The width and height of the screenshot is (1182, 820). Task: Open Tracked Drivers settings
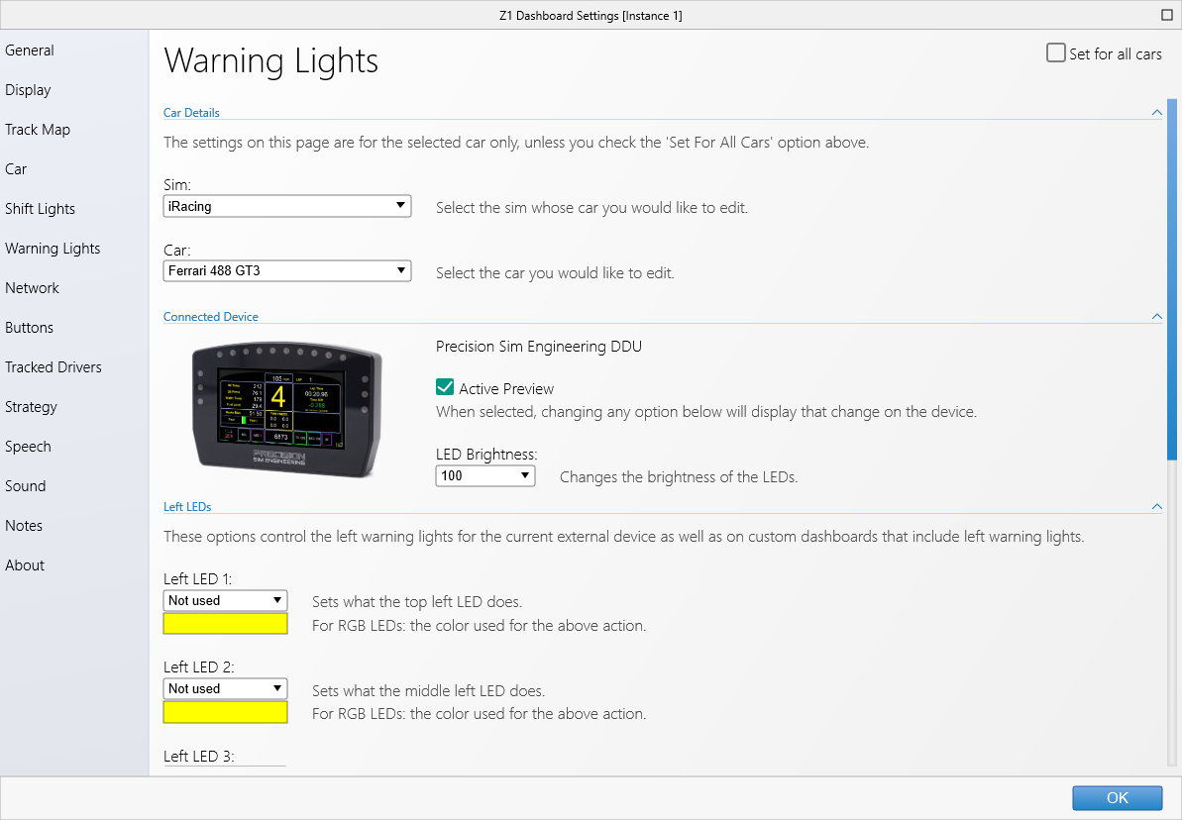point(54,367)
